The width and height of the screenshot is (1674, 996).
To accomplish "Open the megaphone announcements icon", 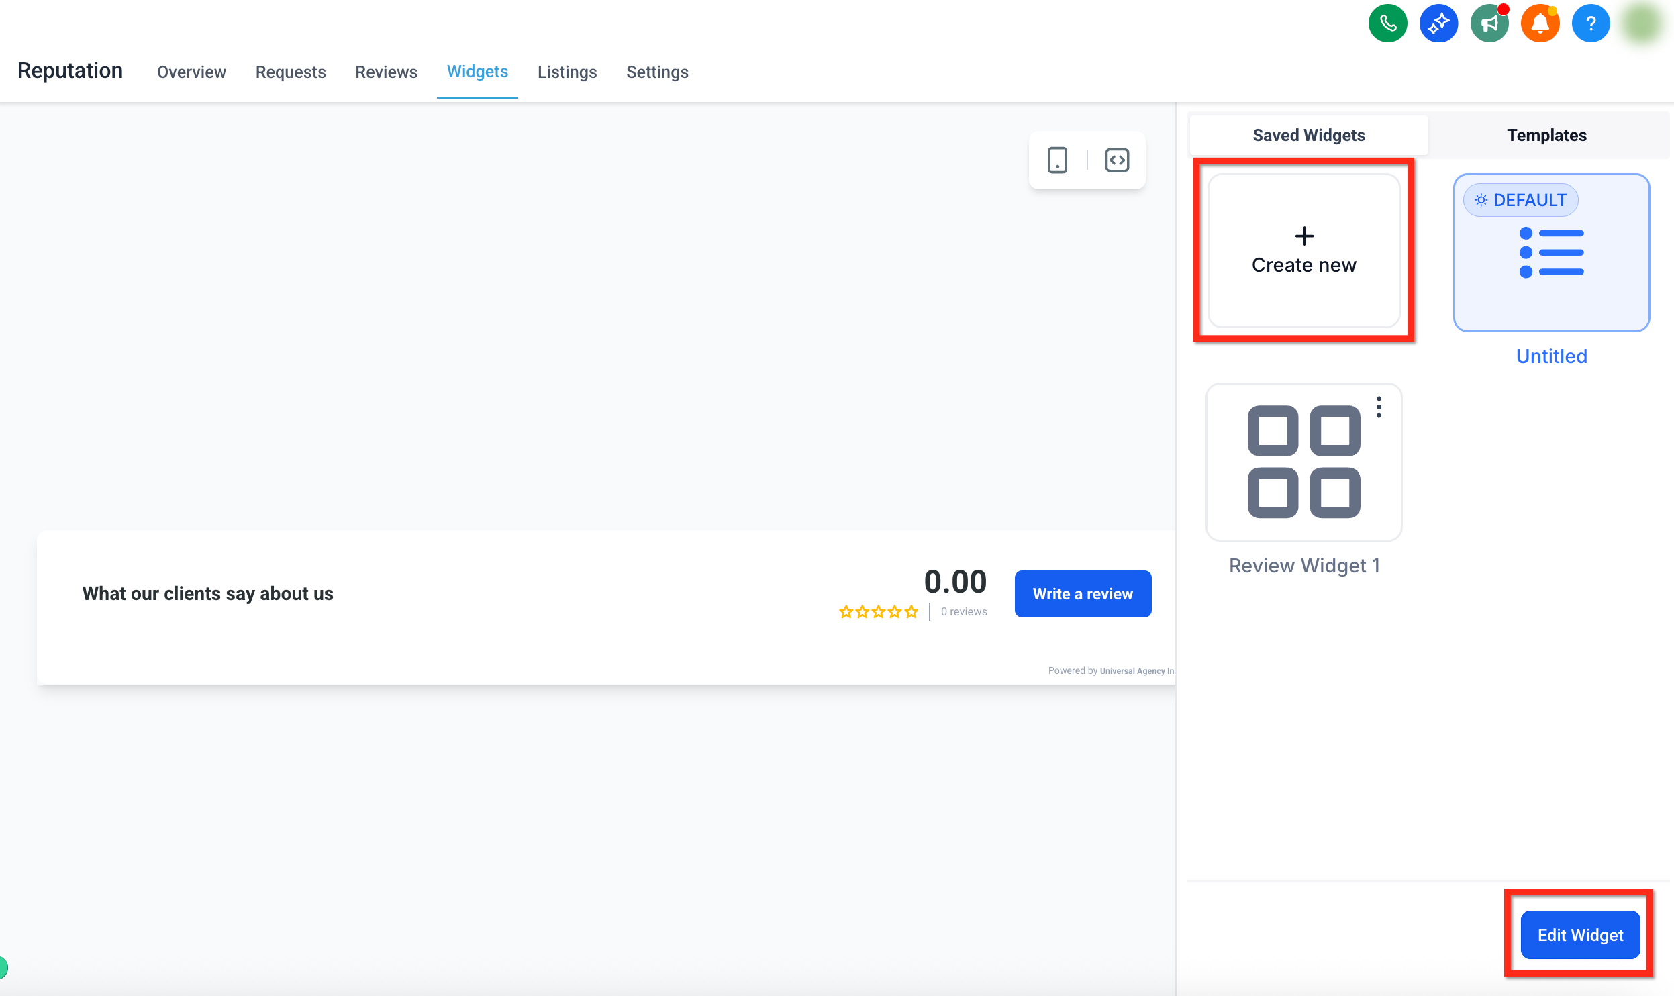I will coord(1489,24).
